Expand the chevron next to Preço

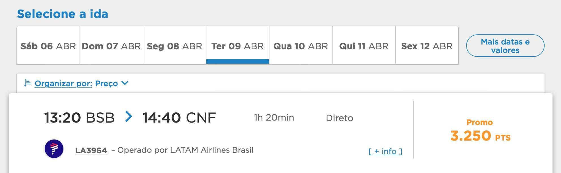125,83
